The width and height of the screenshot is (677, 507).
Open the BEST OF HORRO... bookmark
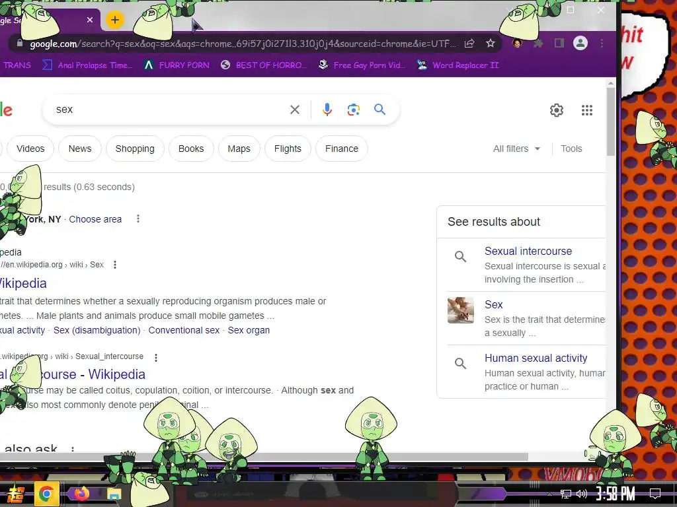pos(264,65)
